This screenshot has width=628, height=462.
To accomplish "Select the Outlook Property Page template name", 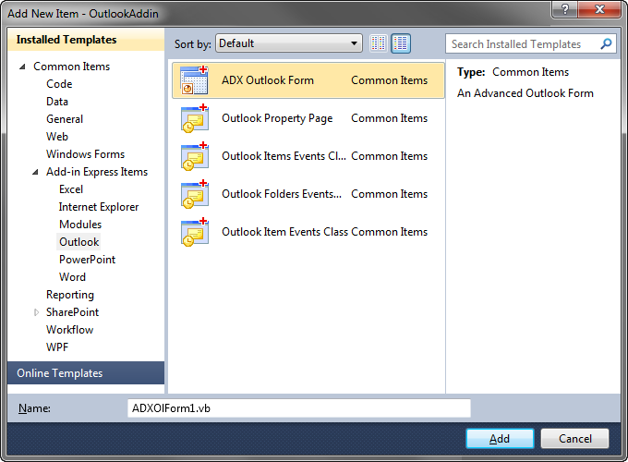I will [x=277, y=118].
